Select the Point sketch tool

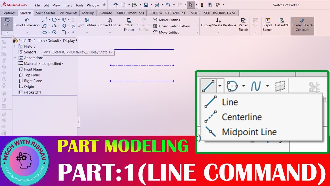(x=73, y=32)
